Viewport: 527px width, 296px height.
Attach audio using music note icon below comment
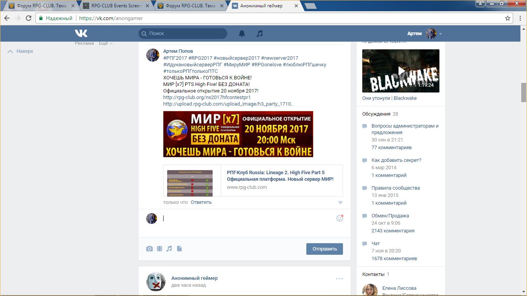click(x=169, y=249)
